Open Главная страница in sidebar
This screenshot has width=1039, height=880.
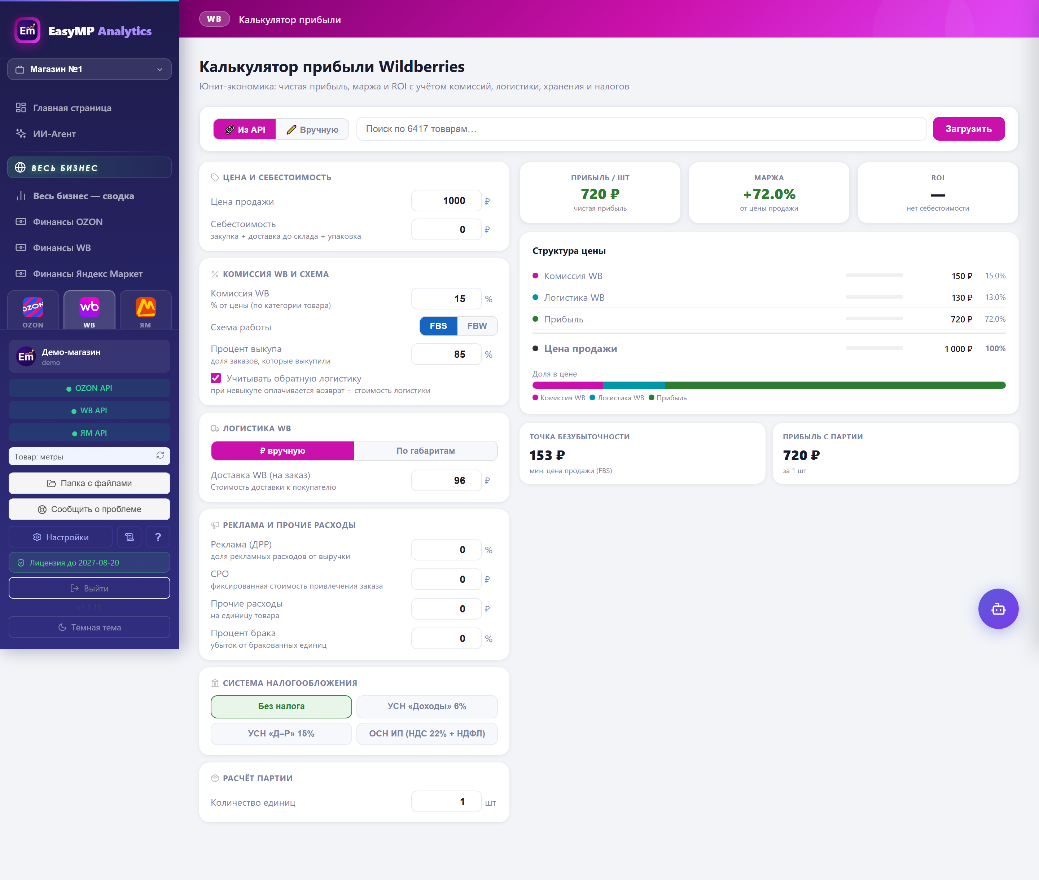(x=89, y=108)
